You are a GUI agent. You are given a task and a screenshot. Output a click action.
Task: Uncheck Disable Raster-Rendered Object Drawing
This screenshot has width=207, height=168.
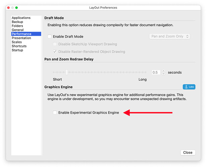(x=55, y=51)
